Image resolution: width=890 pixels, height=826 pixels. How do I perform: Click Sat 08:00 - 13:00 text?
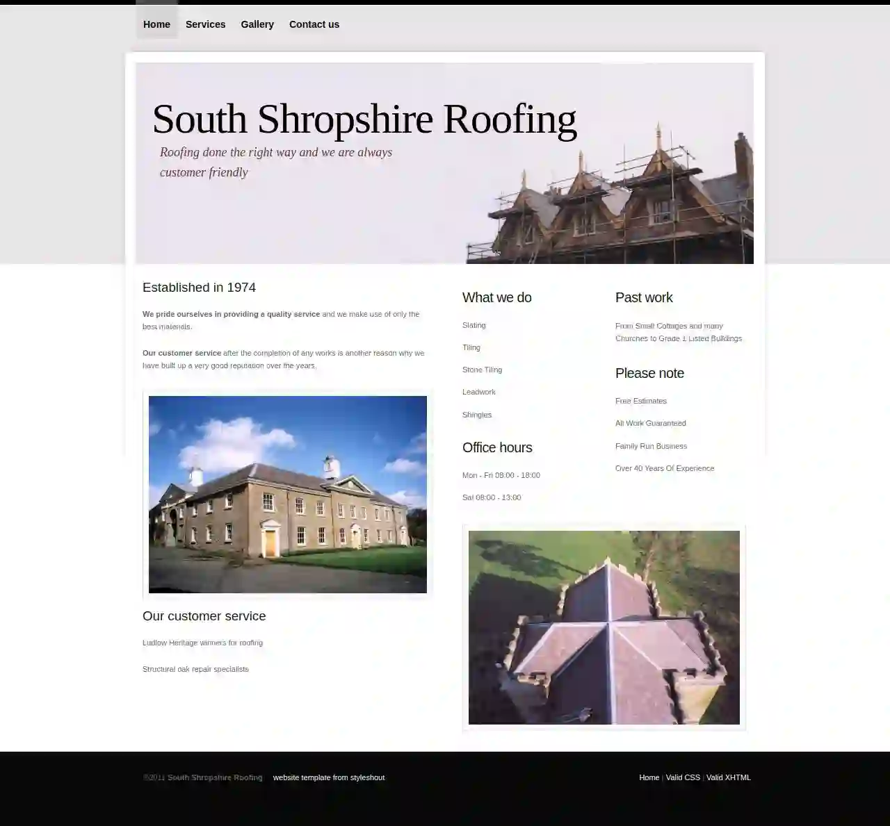492,497
